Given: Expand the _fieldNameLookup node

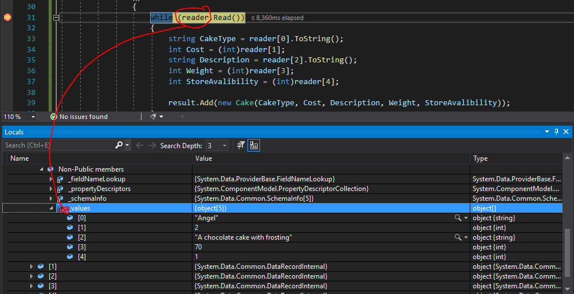Looking at the screenshot, I should [51, 179].
